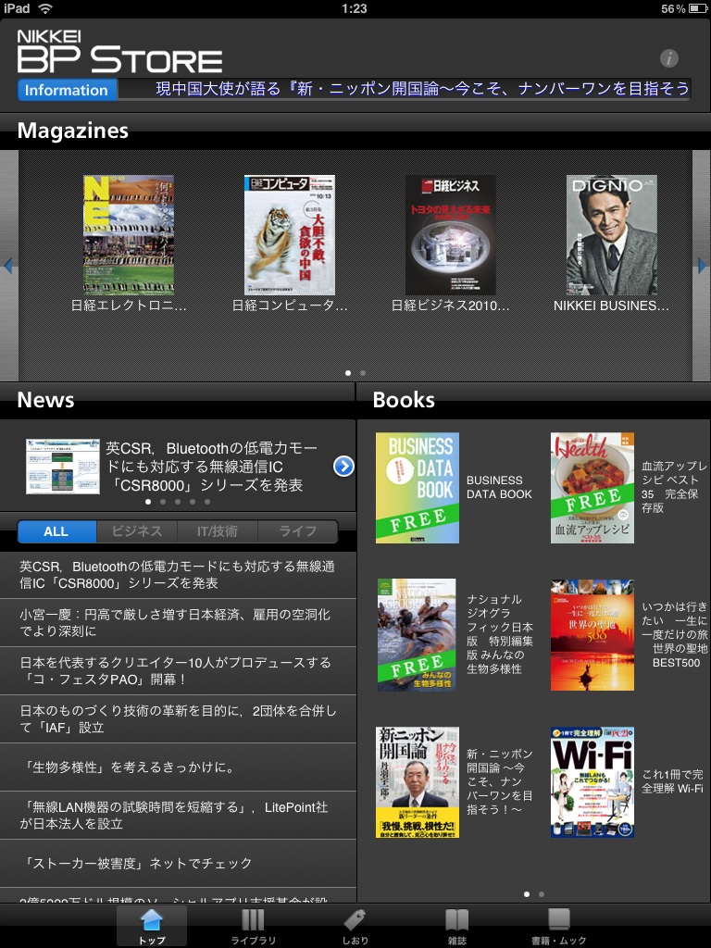Select the IT/技術 news filter
Image resolution: width=711 pixels, height=948 pixels.
click(217, 531)
